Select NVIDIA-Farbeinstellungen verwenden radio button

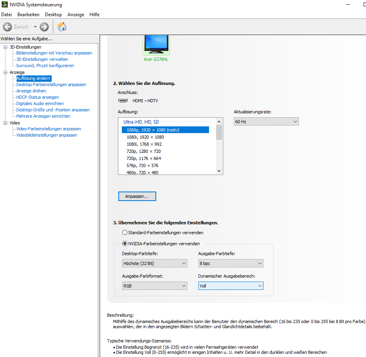point(125,244)
